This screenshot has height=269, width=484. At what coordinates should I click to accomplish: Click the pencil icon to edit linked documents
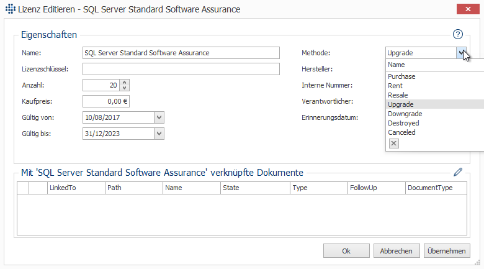pyautogui.click(x=458, y=172)
